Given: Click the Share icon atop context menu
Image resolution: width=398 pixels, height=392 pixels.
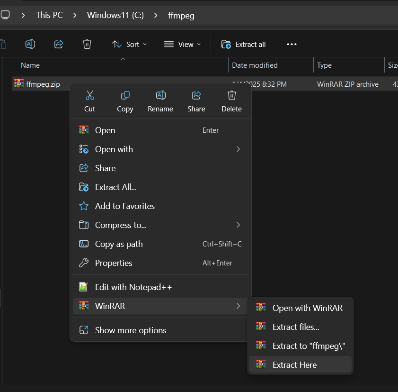Looking at the screenshot, I should click(x=196, y=96).
